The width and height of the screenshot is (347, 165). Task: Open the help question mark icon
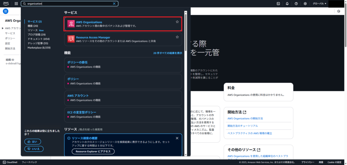tap(296, 3)
